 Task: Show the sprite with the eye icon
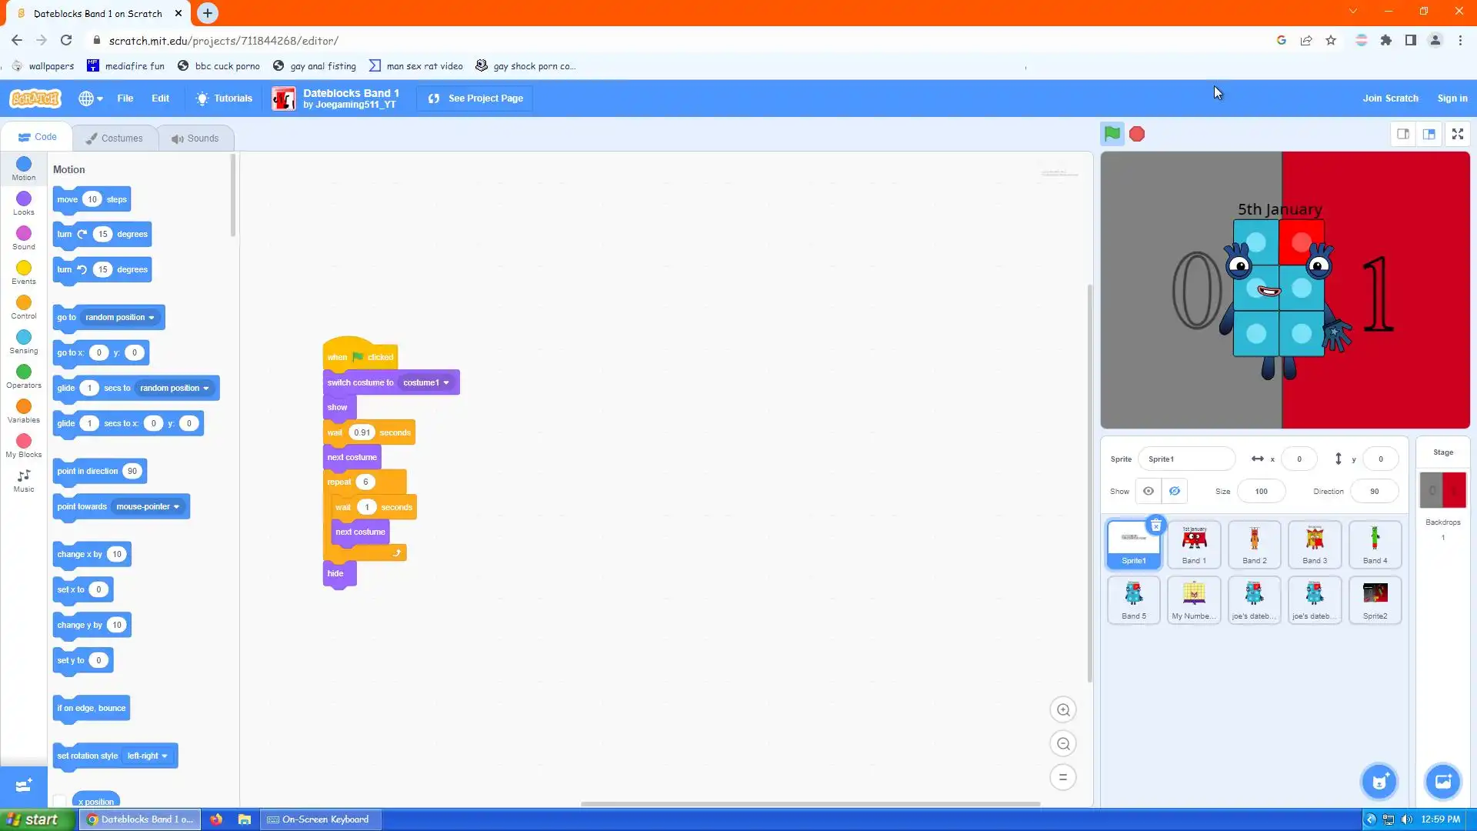tap(1148, 491)
